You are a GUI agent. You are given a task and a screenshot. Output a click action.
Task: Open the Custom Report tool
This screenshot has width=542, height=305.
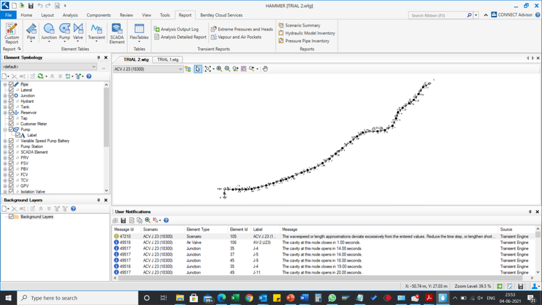tap(12, 33)
